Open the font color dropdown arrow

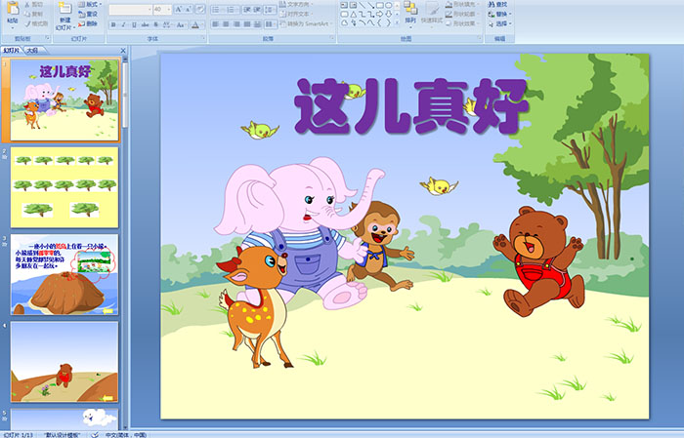[x=203, y=24]
